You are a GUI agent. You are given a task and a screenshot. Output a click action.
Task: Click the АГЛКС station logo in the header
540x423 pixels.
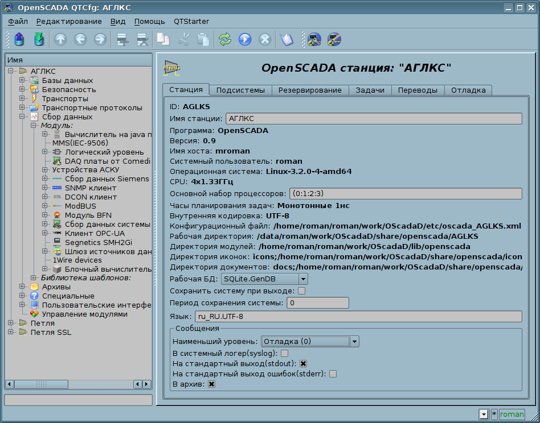coord(171,68)
